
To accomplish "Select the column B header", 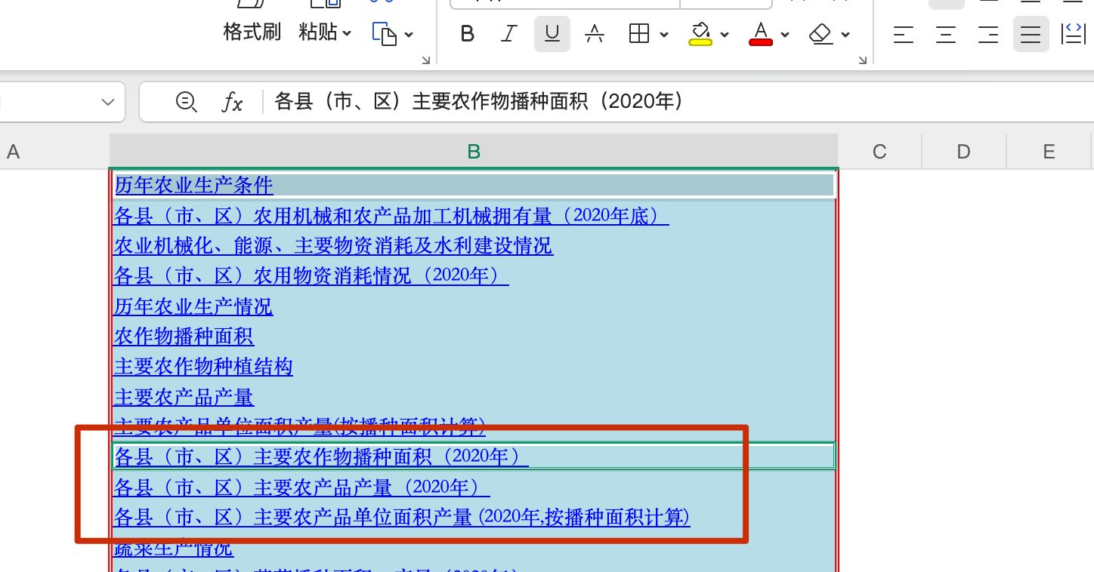I will click(x=474, y=152).
